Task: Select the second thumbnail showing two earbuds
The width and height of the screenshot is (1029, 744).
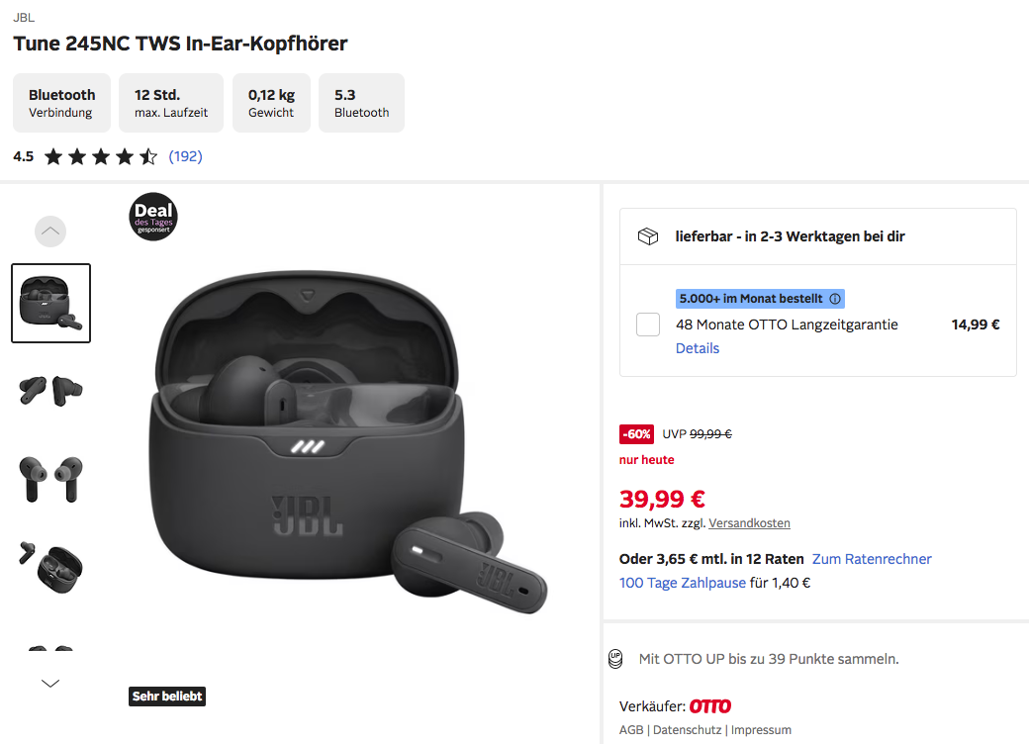Action: (x=50, y=390)
